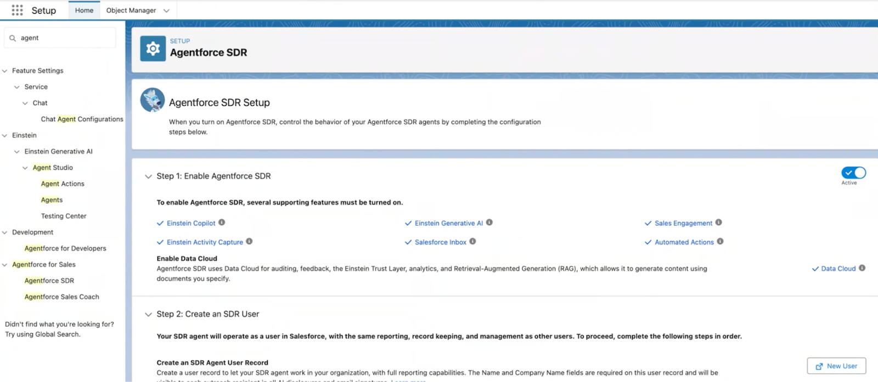Click the info icon next to Einstein Activity Capture

click(249, 242)
